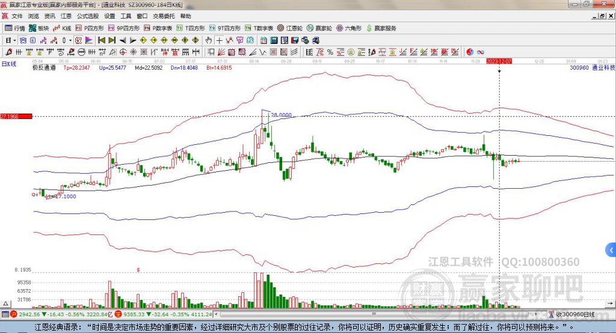
Task: Open the T四方形 tool
Action: pos(191,28)
